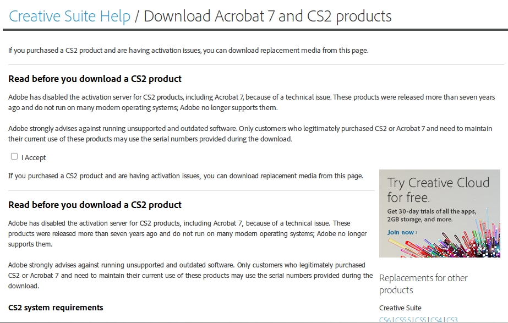
Task: Click the Try Creative Cloud for free headline
Action: click(438, 189)
